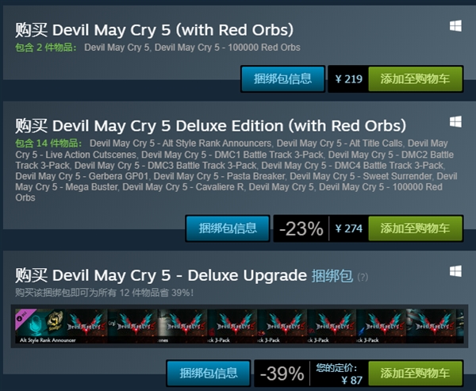Click Windows icon on Red Orbs bundle

pyautogui.click(x=455, y=26)
